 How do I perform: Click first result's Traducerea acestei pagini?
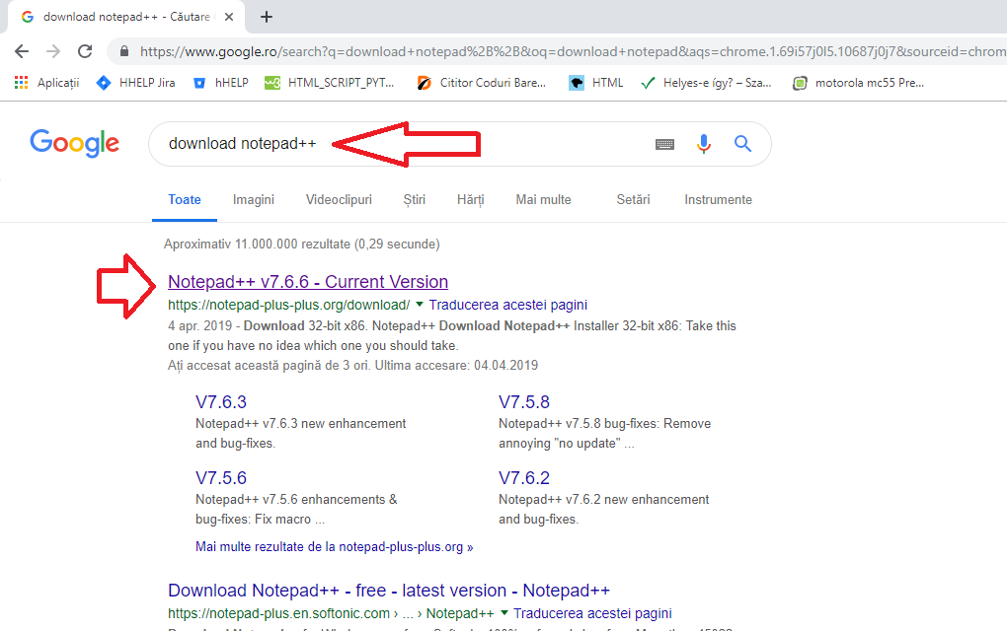(508, 305)
